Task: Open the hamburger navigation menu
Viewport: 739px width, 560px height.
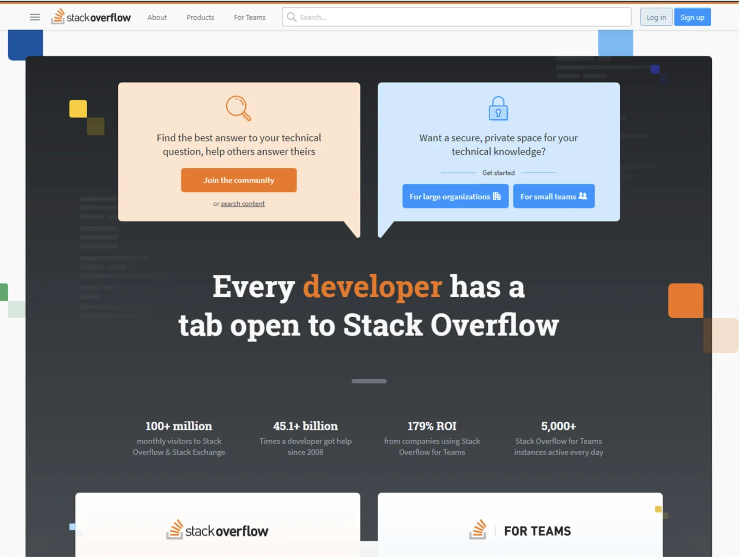Action: point(35,17)
